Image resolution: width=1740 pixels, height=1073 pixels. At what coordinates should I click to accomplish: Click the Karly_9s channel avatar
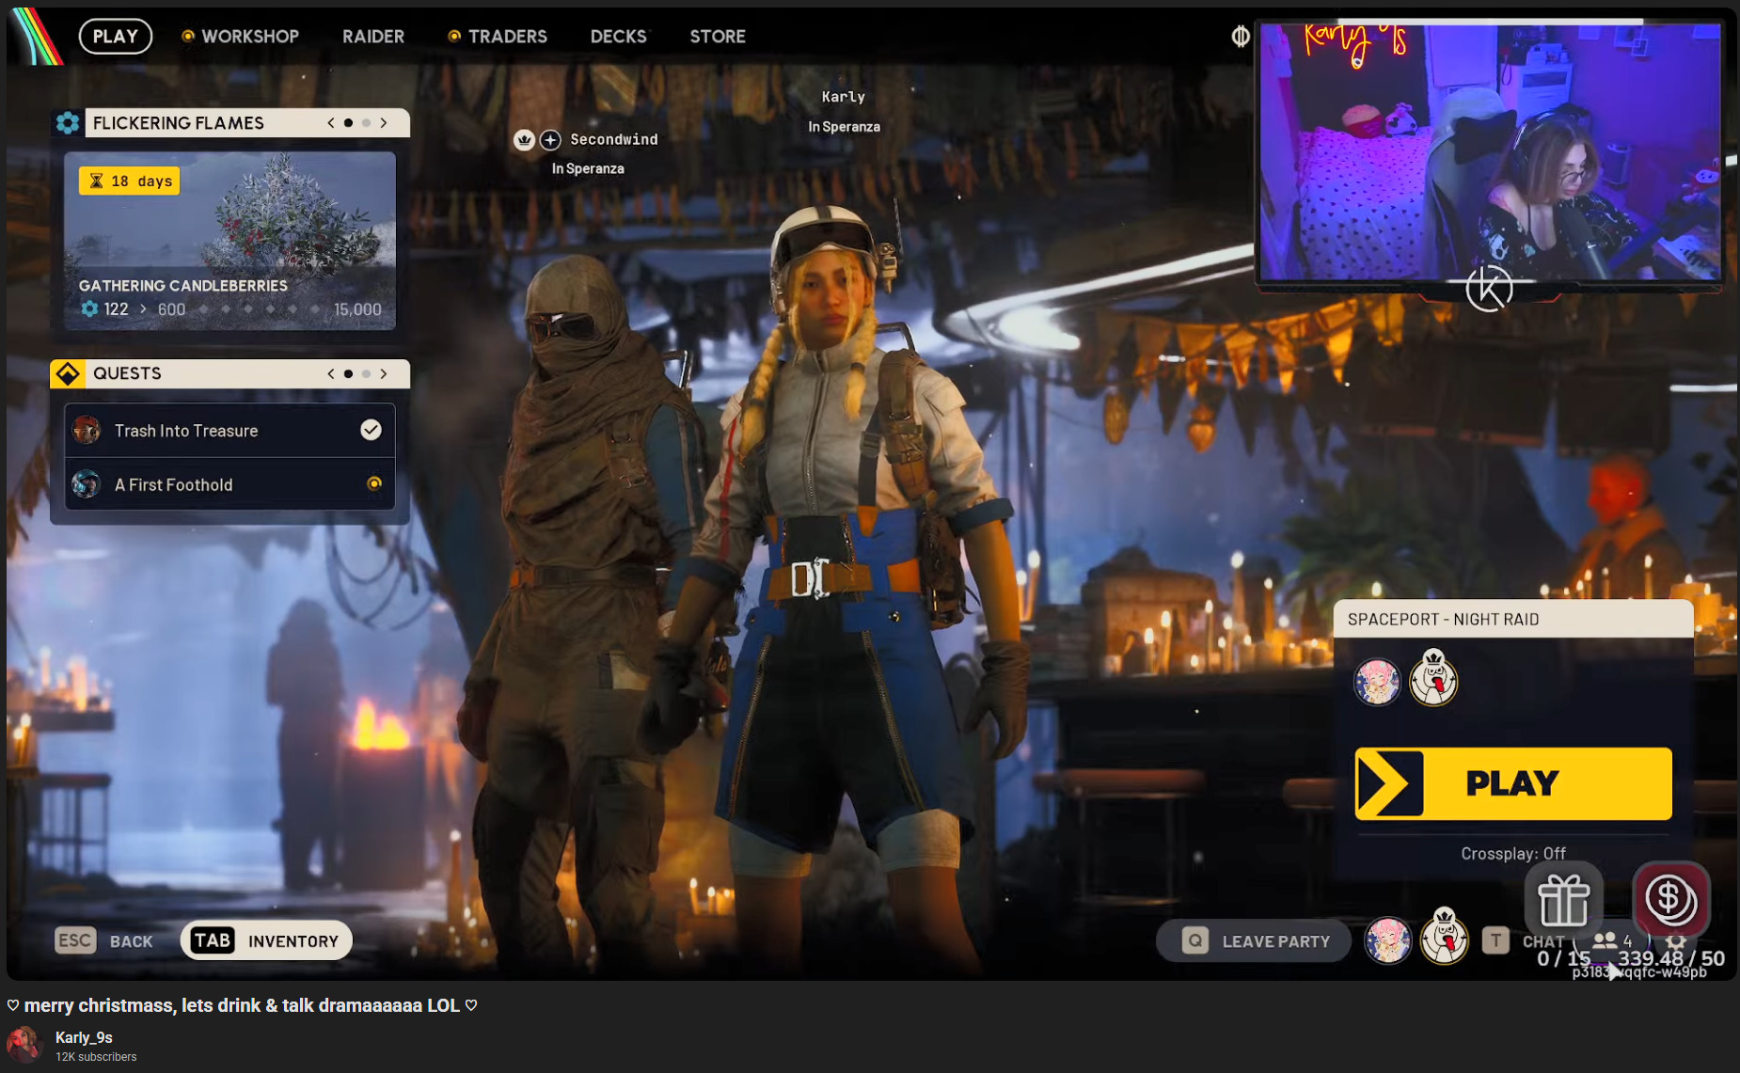coord(25,1045)
